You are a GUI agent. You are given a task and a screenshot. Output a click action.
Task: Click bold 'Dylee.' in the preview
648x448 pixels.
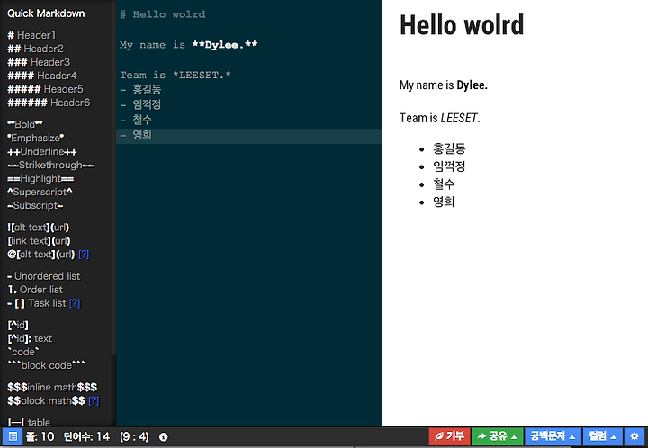[472, 85]
